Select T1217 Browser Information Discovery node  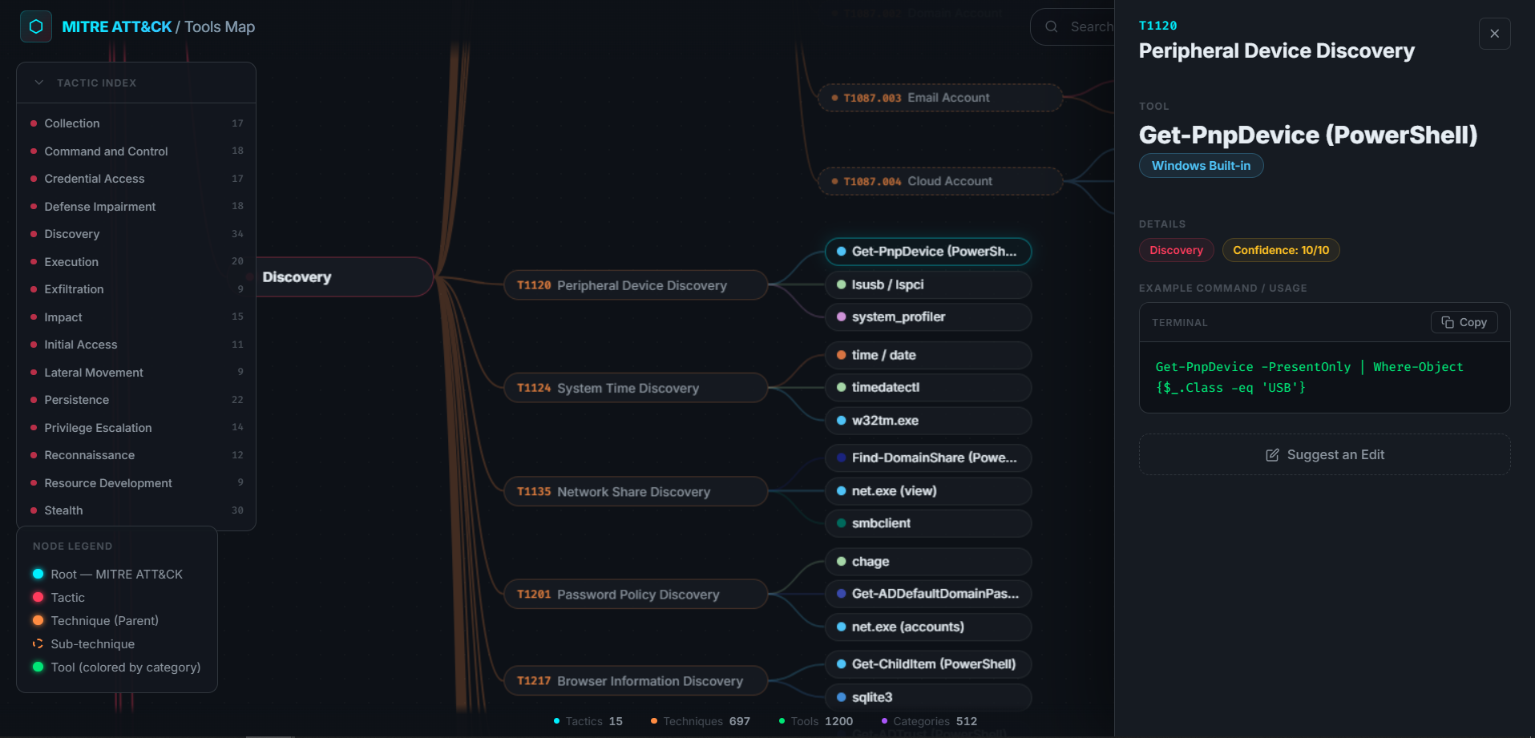tap(636, 681)
